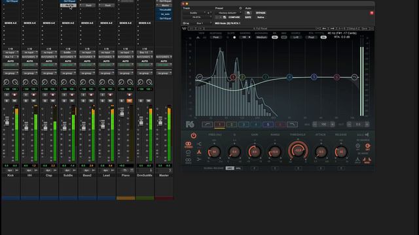419x235 pixels.
Task: Select the EXT sidechain source icon
Action: pos(368,146)
